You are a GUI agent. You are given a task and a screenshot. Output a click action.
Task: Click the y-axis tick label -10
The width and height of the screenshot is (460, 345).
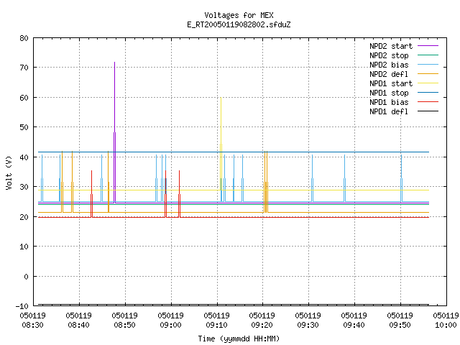(22, 306)
